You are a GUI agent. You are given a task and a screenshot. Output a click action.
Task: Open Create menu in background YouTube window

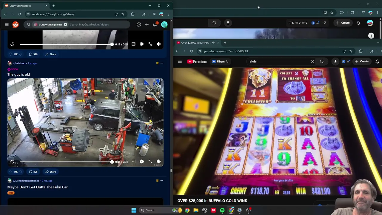(343, 23)
